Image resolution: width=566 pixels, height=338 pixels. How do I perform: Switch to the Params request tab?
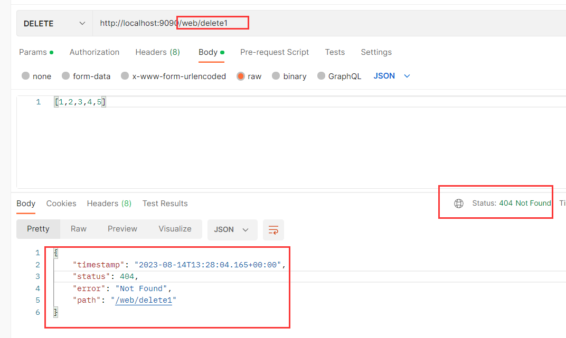[36, 52]
